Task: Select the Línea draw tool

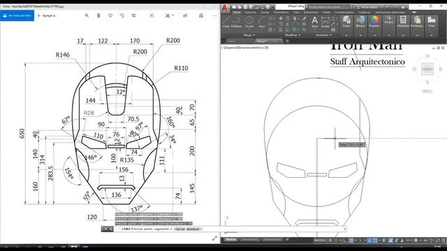Action: pyautogui.click(x=226, y=22)
